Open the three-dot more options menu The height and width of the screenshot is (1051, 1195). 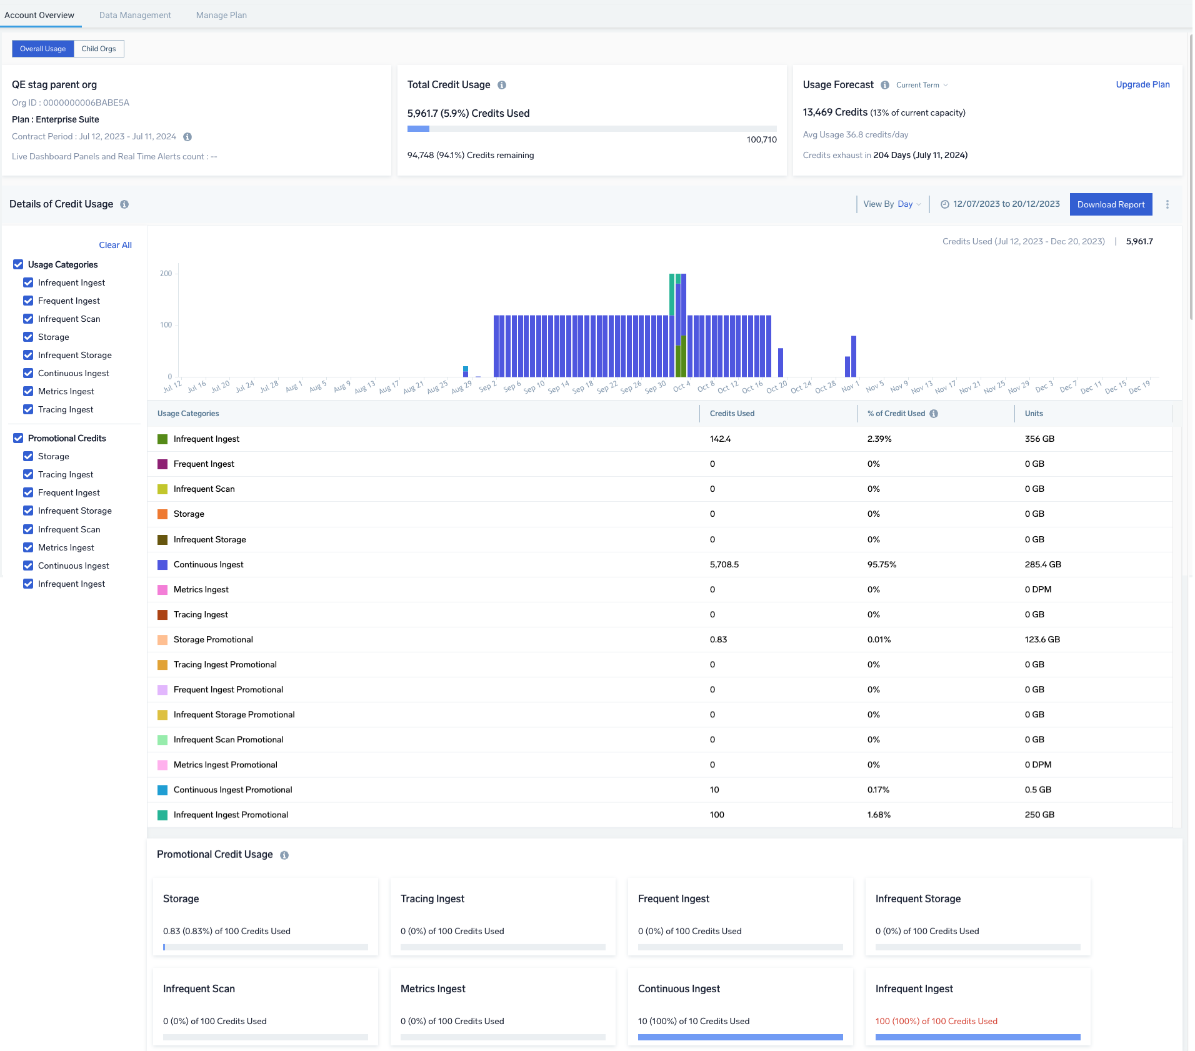point(1167,204)
